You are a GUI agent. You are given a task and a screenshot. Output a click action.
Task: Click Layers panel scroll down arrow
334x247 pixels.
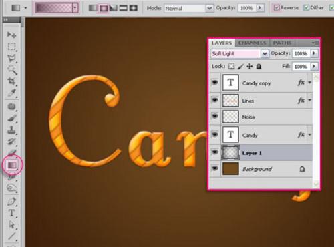tap(316, 184)
